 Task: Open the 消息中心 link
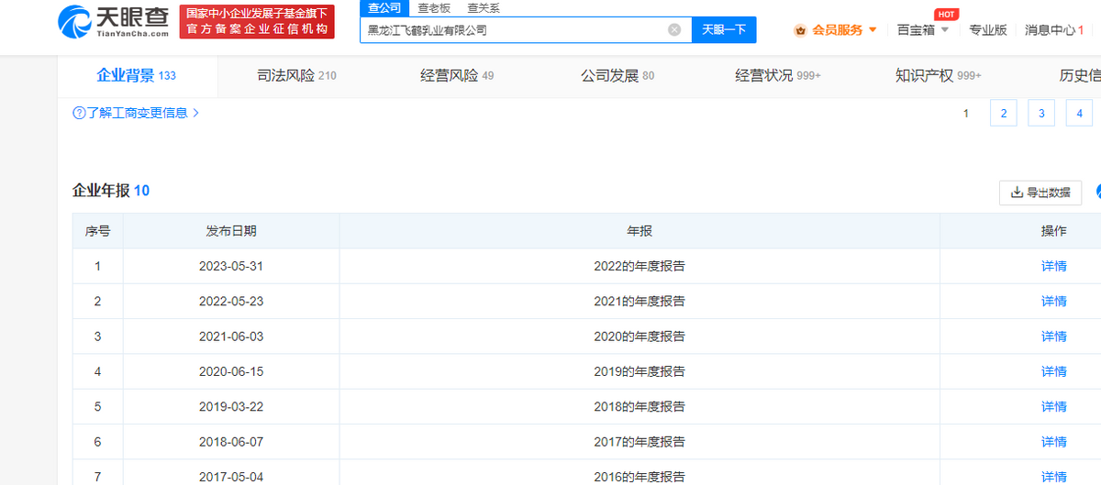(1054, 30)
